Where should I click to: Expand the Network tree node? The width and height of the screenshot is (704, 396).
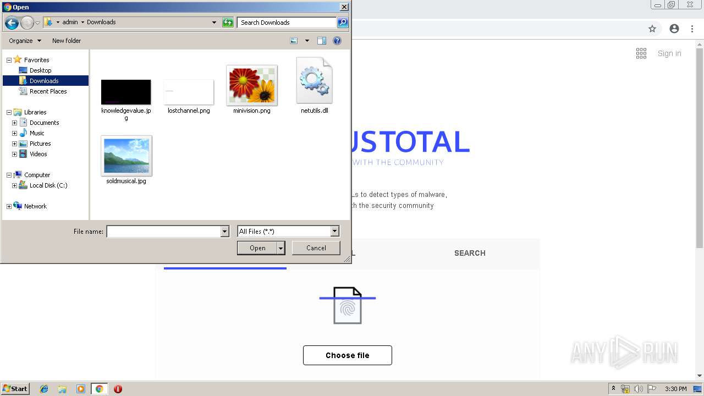9,206
